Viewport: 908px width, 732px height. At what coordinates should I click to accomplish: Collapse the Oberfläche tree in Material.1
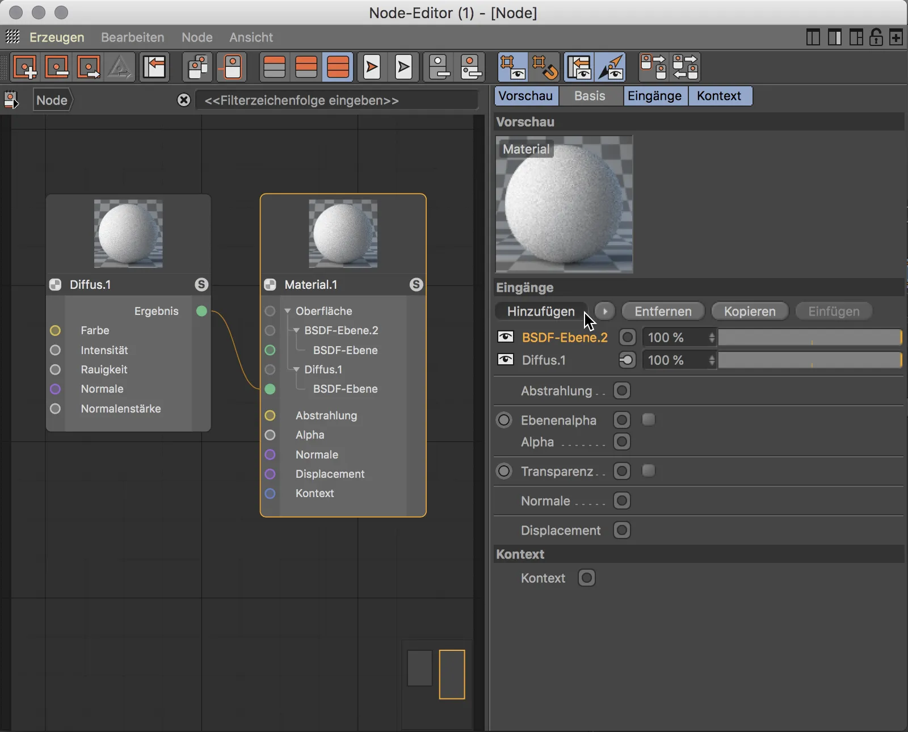[288, 311]
